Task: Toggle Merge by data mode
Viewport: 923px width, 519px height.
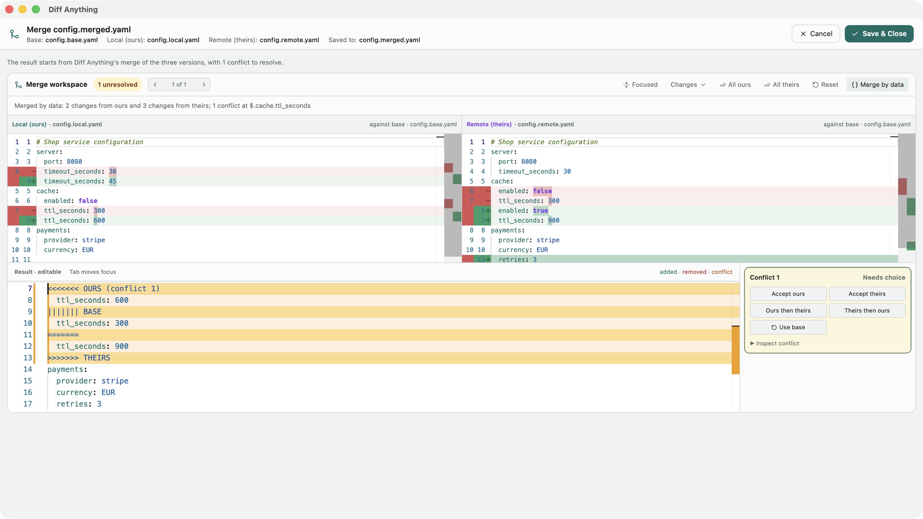Action: point(878,85)
